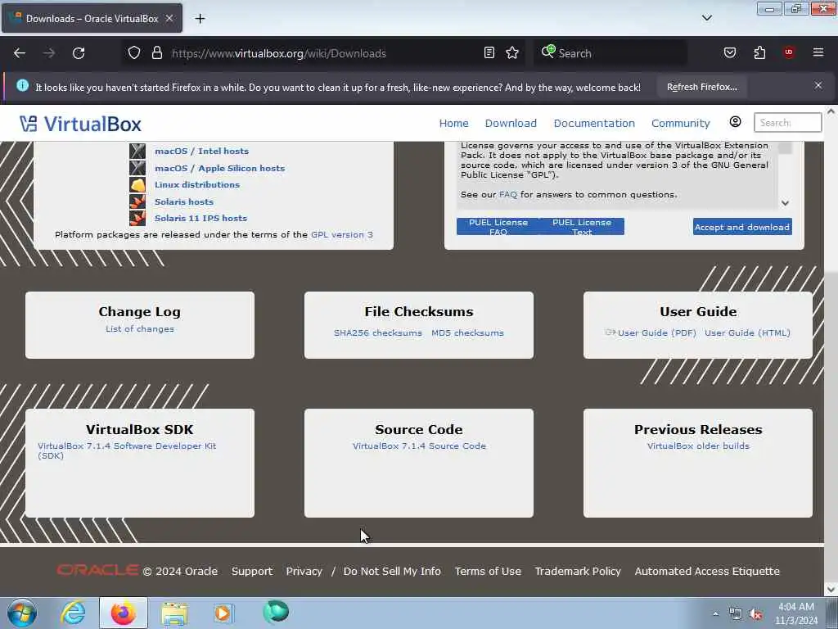Open macOS / Apple Silicon hosts link
This screenshot has height=629, width=838.
pos(219,168)
